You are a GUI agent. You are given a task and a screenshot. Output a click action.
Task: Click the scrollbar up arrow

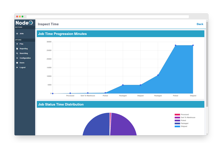pos(207,21)
